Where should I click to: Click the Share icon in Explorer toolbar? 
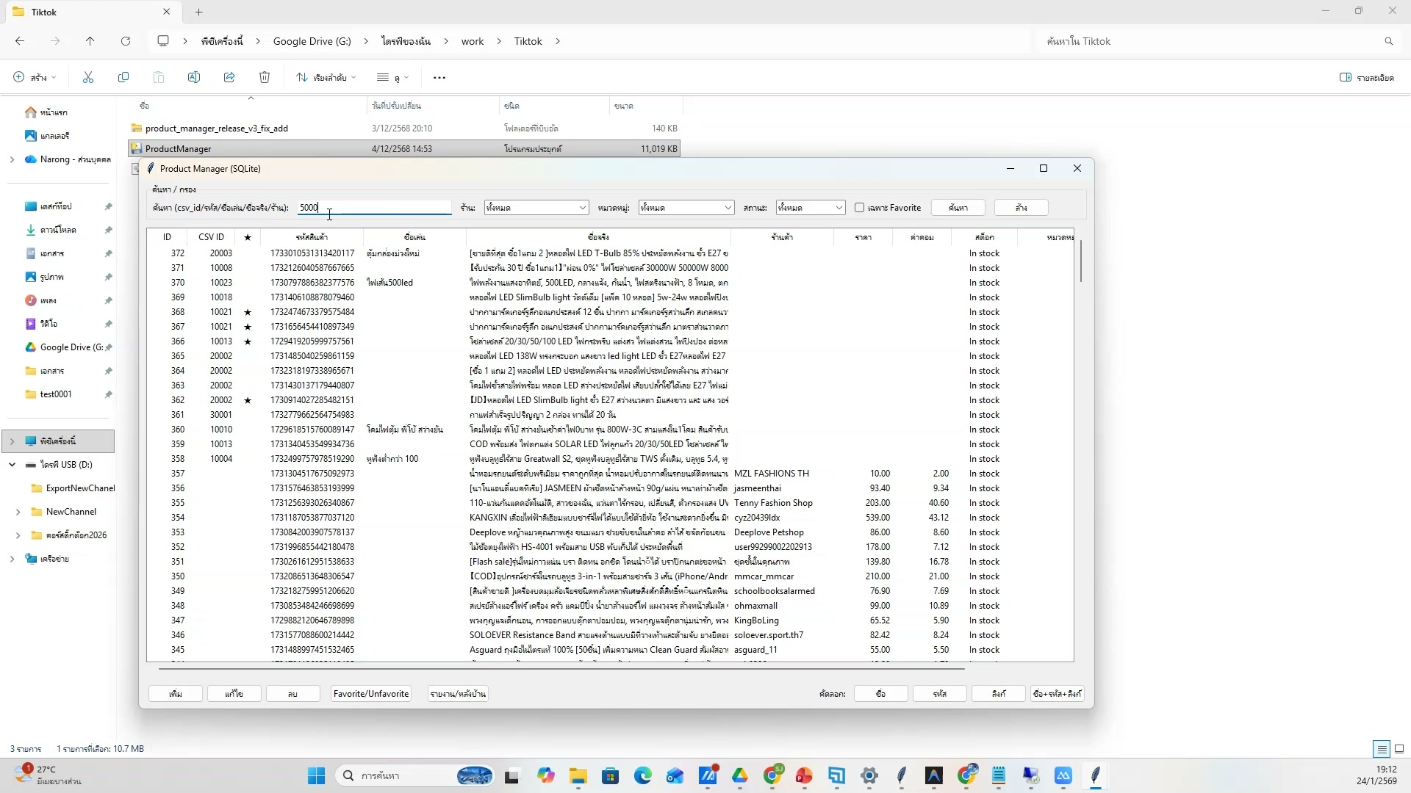click(229, 77)
